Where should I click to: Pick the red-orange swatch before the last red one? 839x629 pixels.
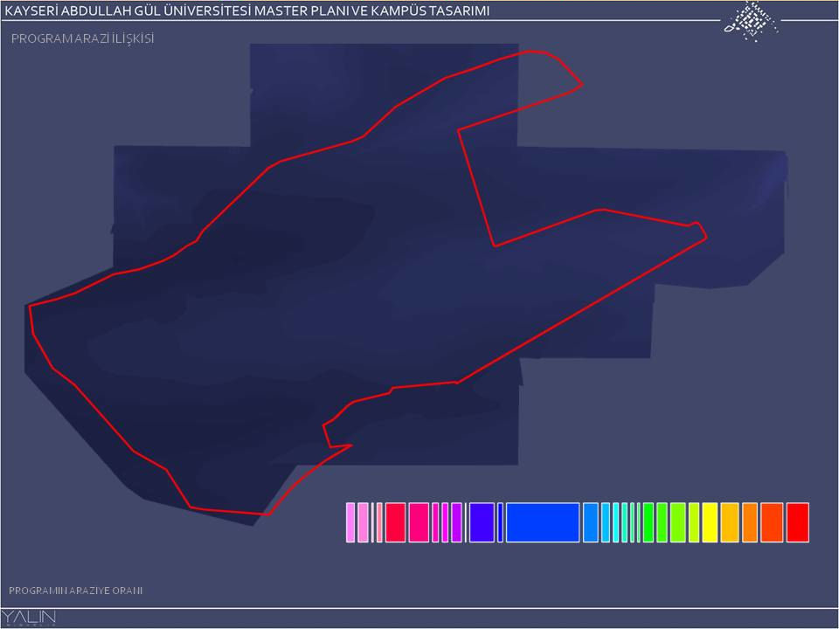[772, 522]
